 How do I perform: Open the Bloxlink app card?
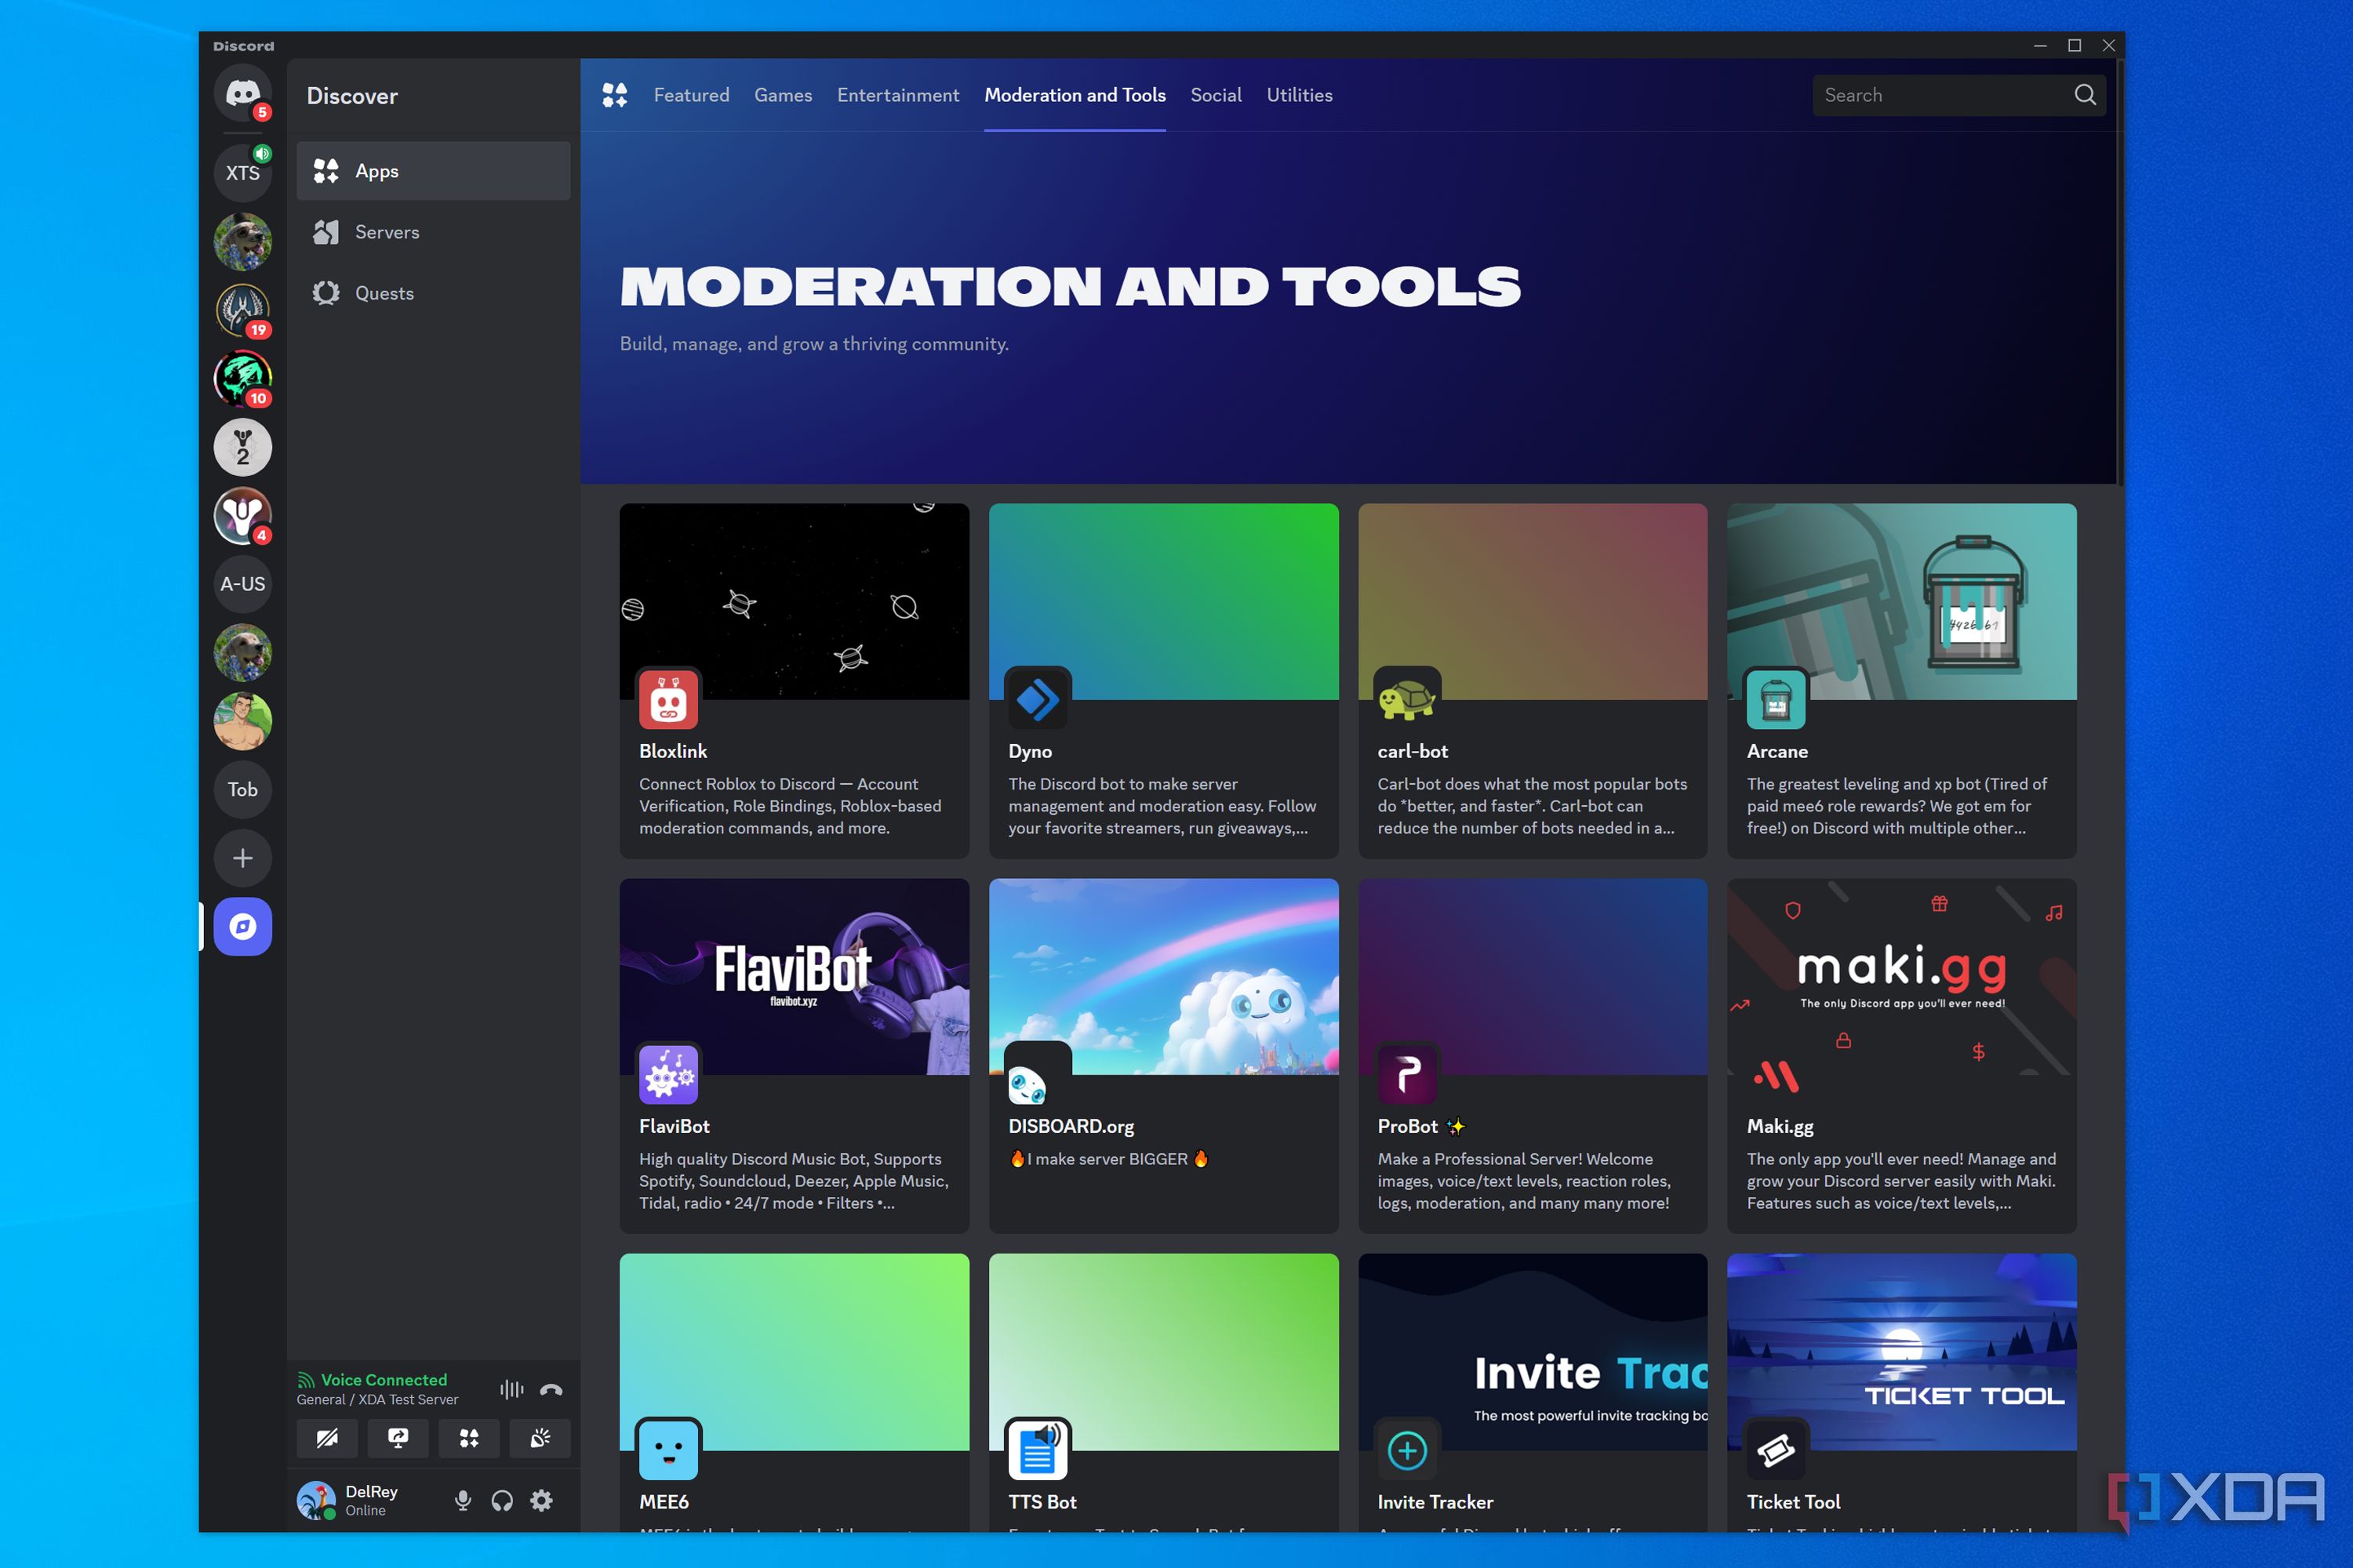(x=795, y=680)
